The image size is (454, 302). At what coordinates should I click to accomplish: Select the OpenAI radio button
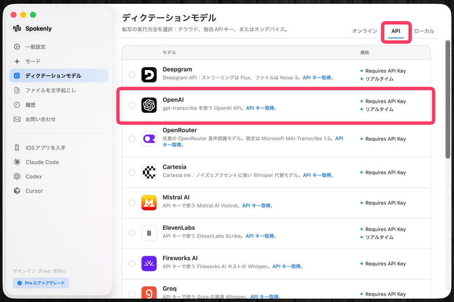[x=132, y=105]
